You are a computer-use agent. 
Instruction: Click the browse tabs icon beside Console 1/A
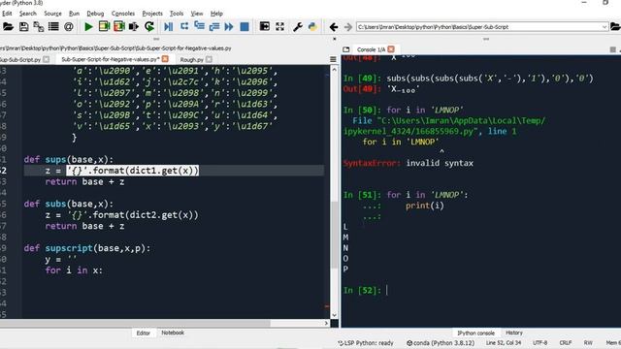coord(346,49)
